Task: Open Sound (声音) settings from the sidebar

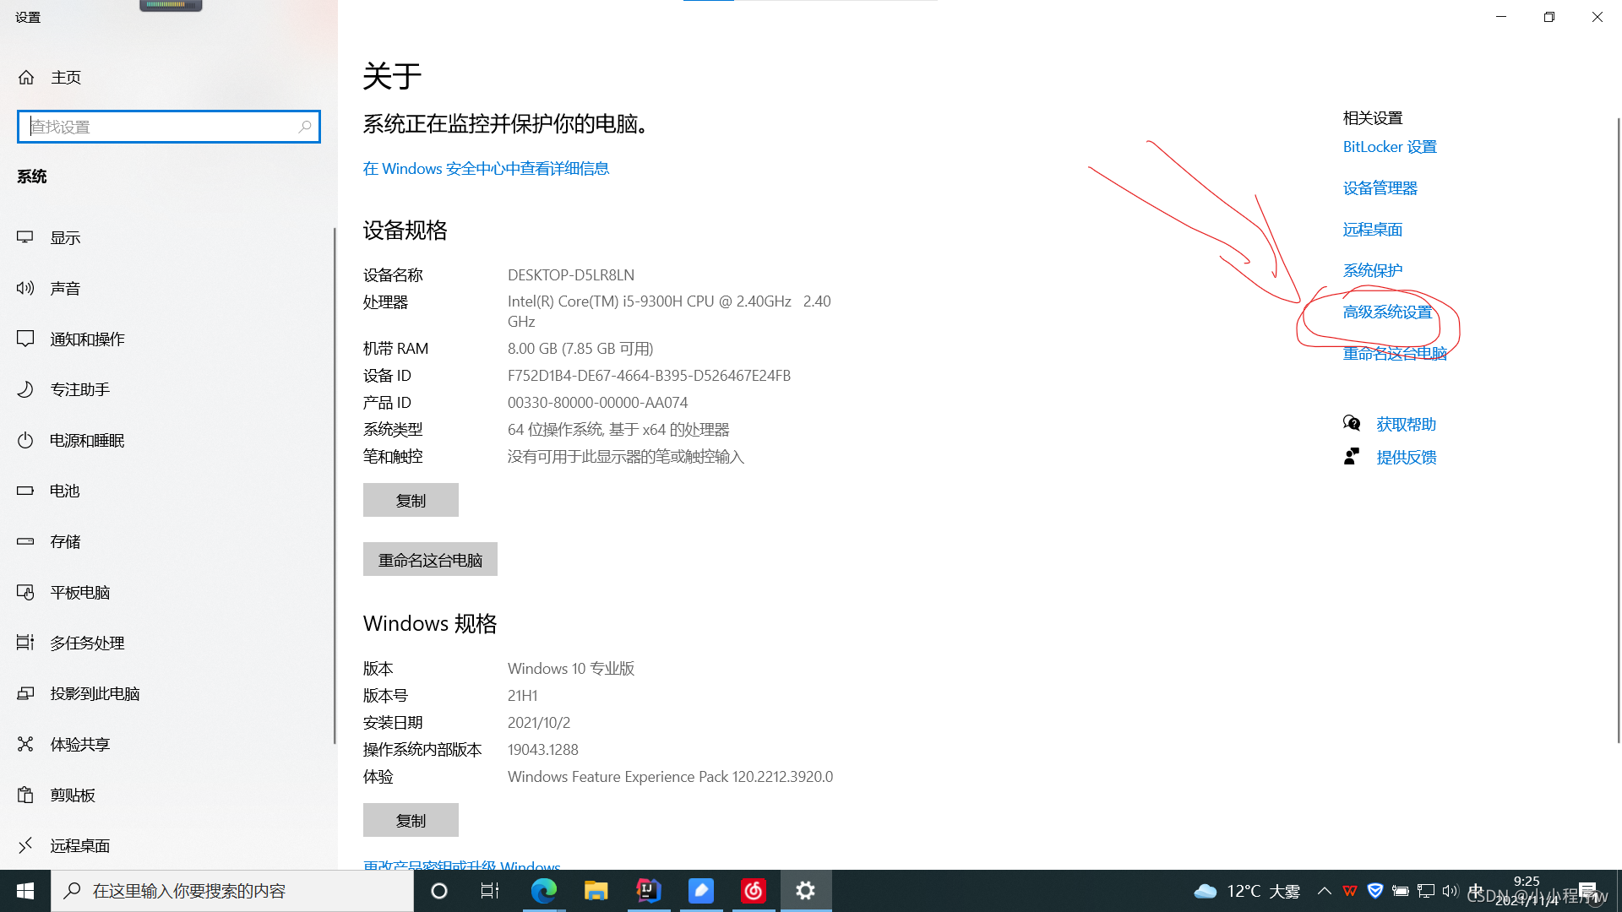Action: point(65,289)
